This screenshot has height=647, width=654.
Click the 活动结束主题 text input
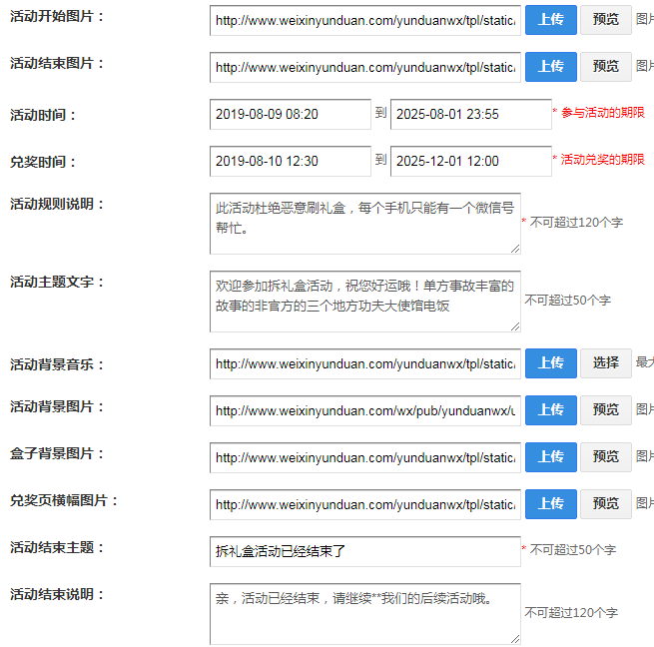tap(364, 551)
